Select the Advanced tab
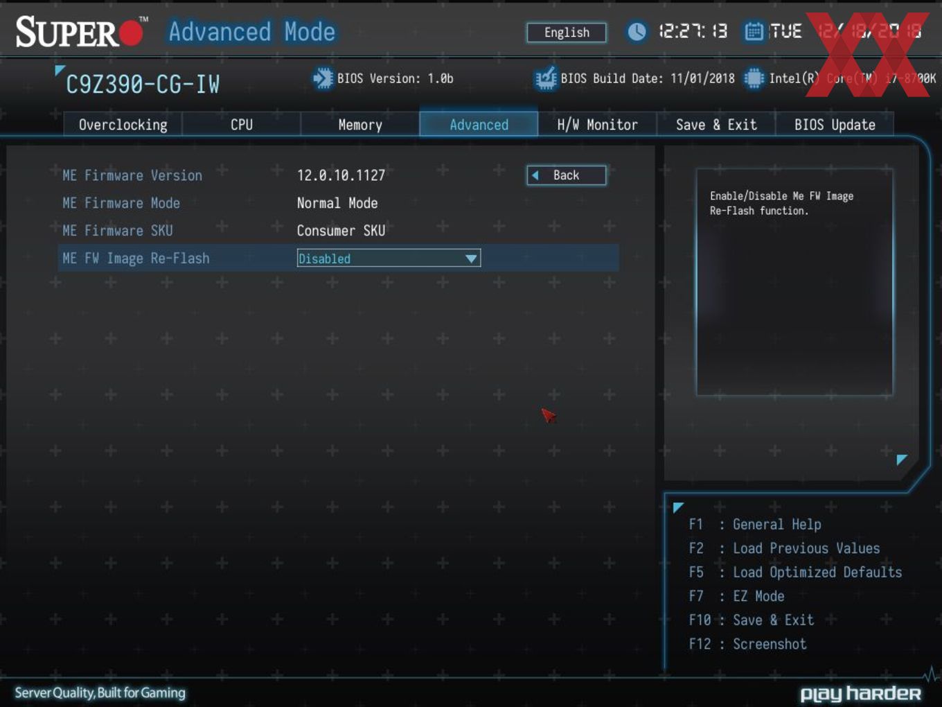 click(x=479, y=125)
